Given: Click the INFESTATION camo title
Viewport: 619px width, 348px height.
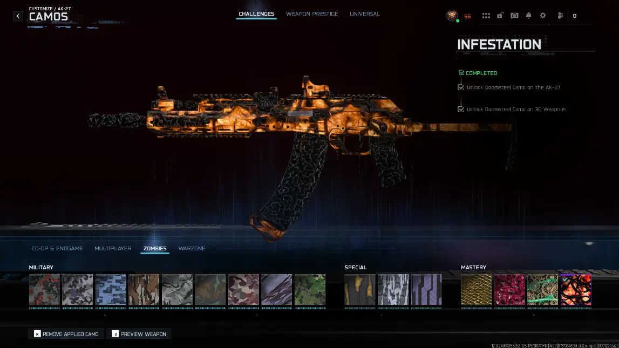Looking at the screenshot, I should point(499,44).
